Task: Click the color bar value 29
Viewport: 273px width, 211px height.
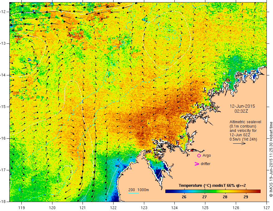Action: point(246,197)
